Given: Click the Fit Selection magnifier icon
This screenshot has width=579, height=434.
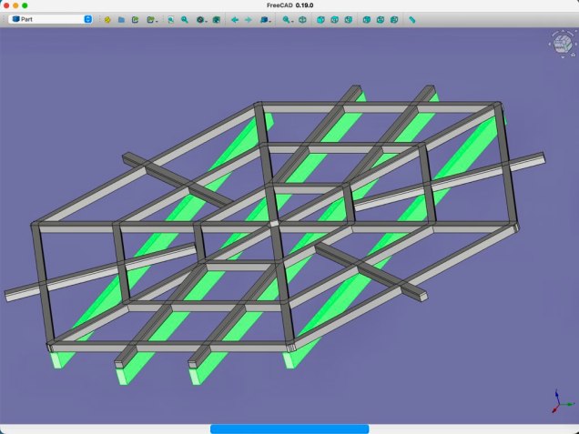Looking at the screenshot, I should point(184,19).
